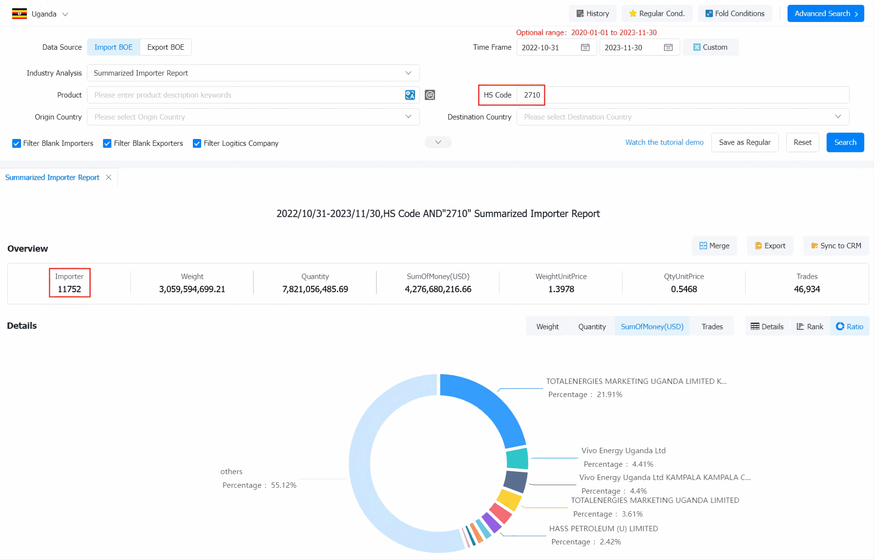Click the Quantity value 7,821,056,485.69
This screenshot has height=560, width=874.
[315, 289]
